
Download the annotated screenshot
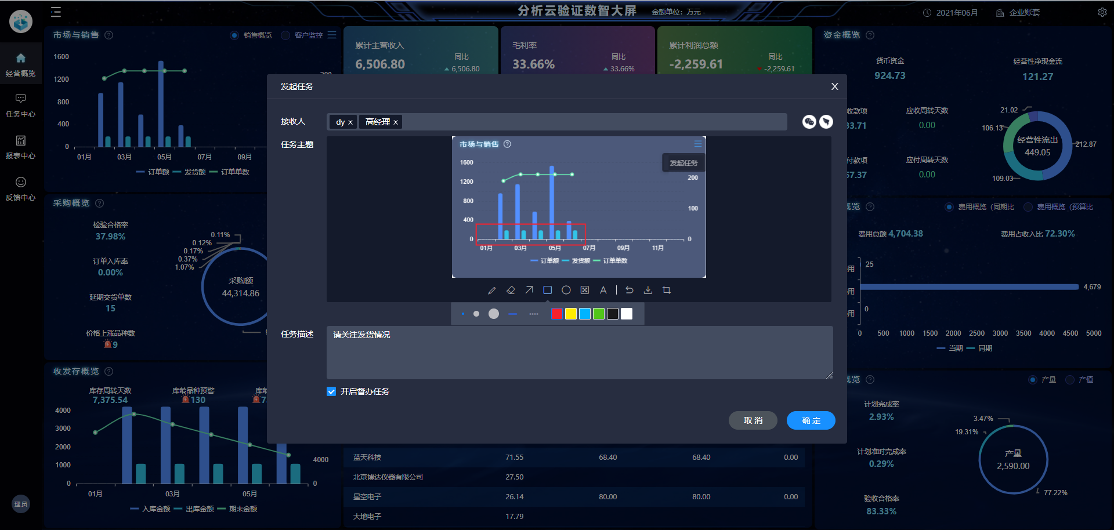click(x=648, y=290)
